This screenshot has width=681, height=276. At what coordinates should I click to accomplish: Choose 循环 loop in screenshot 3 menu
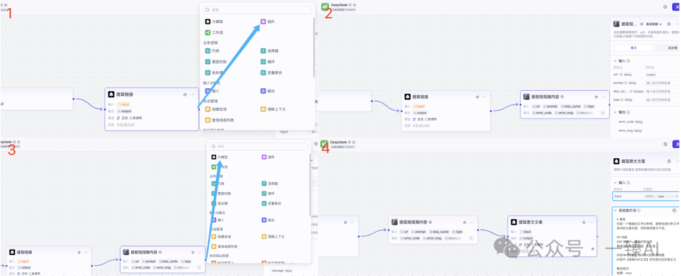(x=268, y=193)
